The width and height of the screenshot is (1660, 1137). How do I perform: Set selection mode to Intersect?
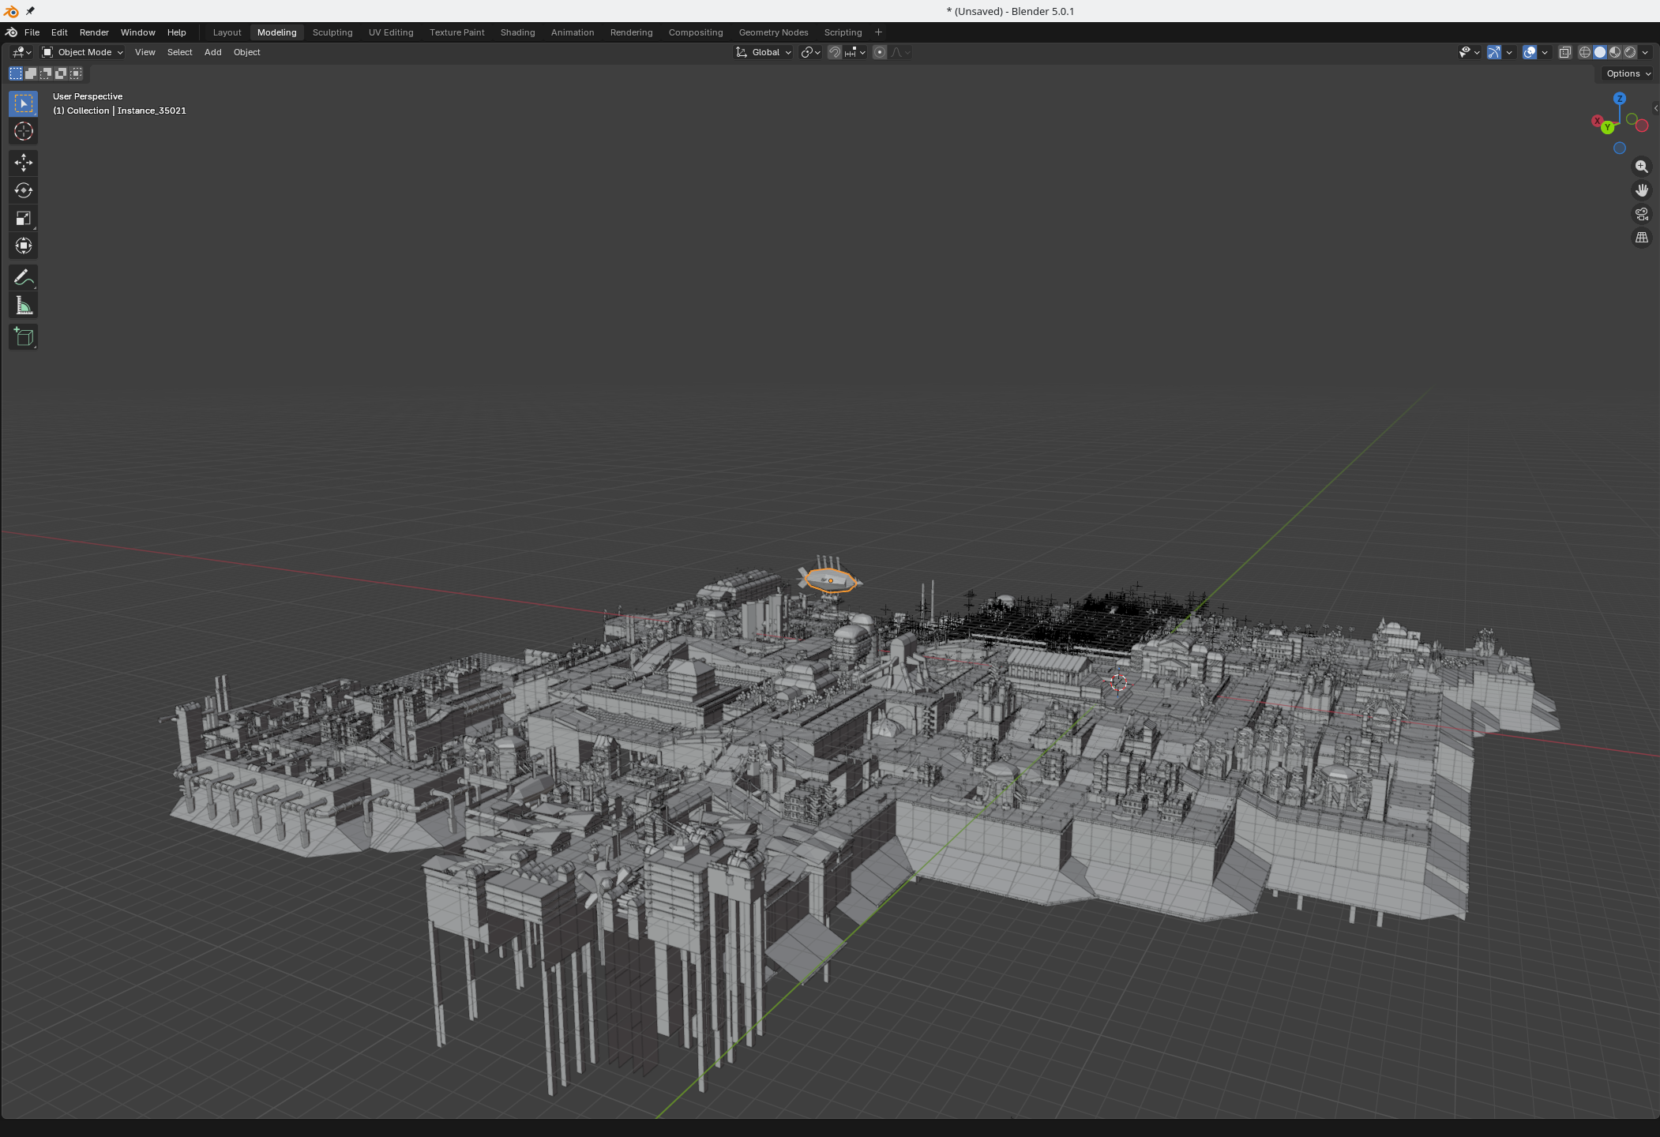pyautogui.click(x=76, y=73)
